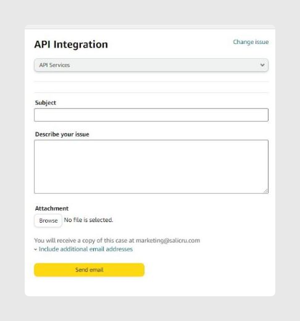The height and width of the screenshot is (321, 300).
Task: Click the Browse attachment button
Action: click(48, 220)
